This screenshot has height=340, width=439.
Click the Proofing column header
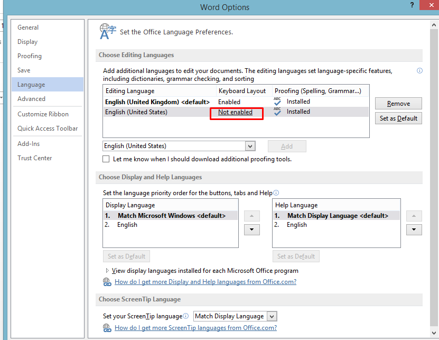point(321,91)
